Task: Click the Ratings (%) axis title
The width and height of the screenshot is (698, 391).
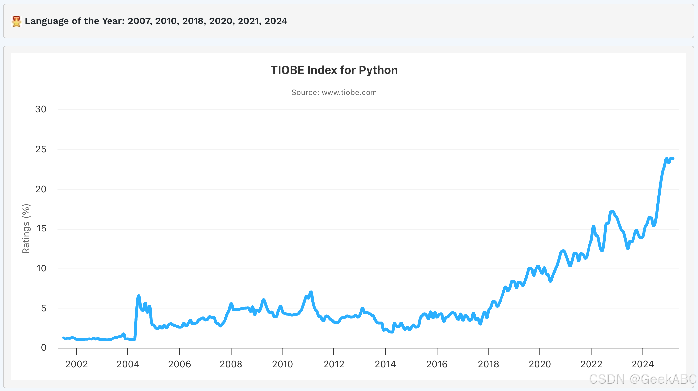Action: 26,229
